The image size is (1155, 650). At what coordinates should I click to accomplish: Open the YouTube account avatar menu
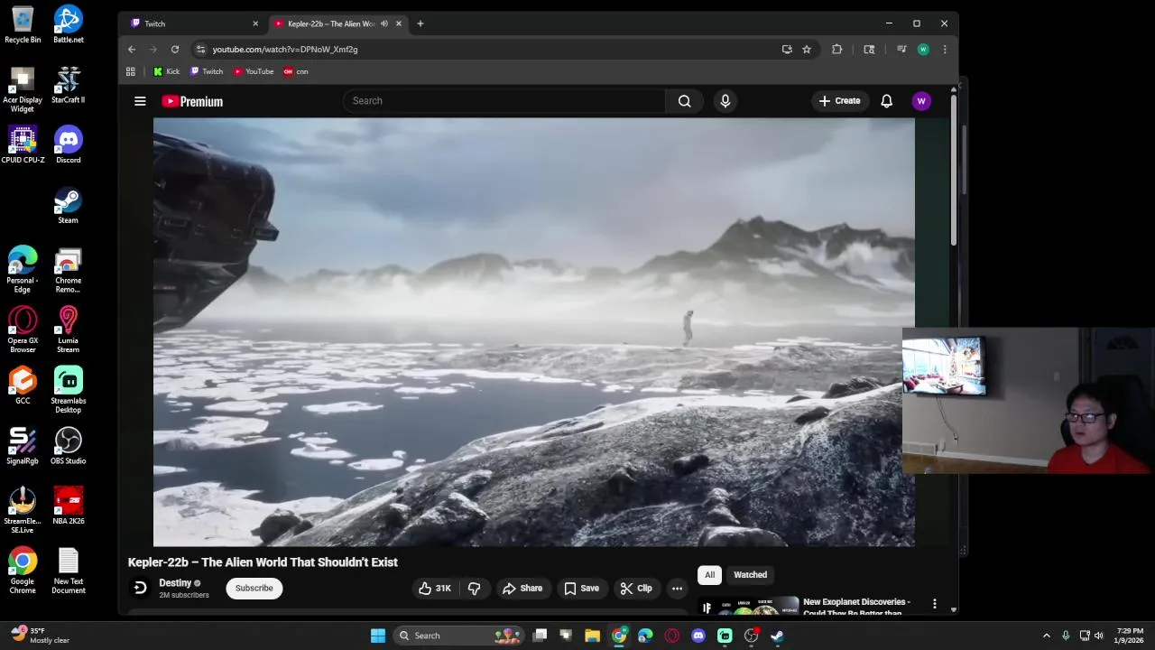coord(921,101)
